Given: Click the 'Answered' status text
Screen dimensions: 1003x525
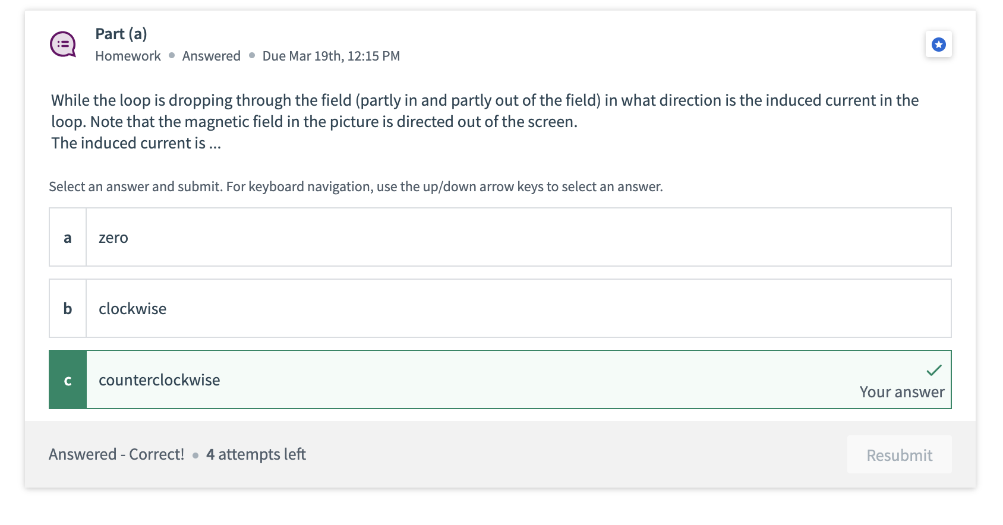Looking at the screenshot, I should pos(211,56).
